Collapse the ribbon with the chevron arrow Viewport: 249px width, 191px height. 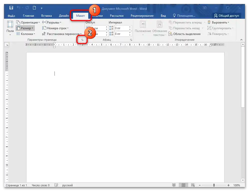(241, 40)
